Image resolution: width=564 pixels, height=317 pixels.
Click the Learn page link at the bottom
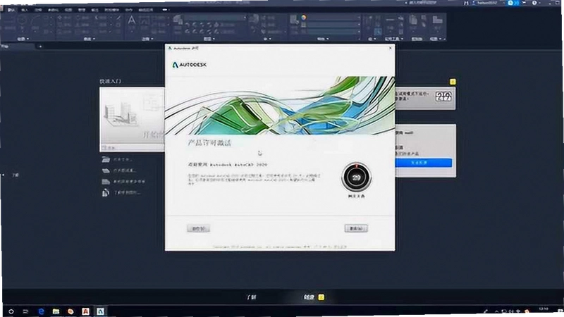click(251, 297)
